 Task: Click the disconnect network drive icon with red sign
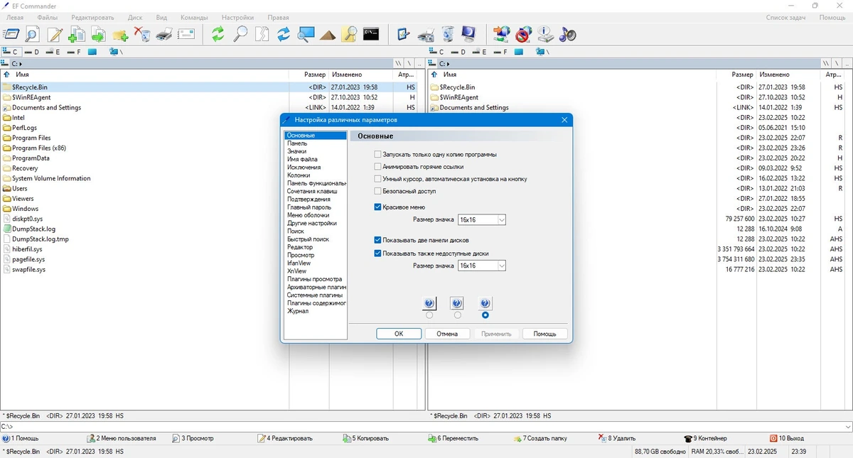point(524,33)
